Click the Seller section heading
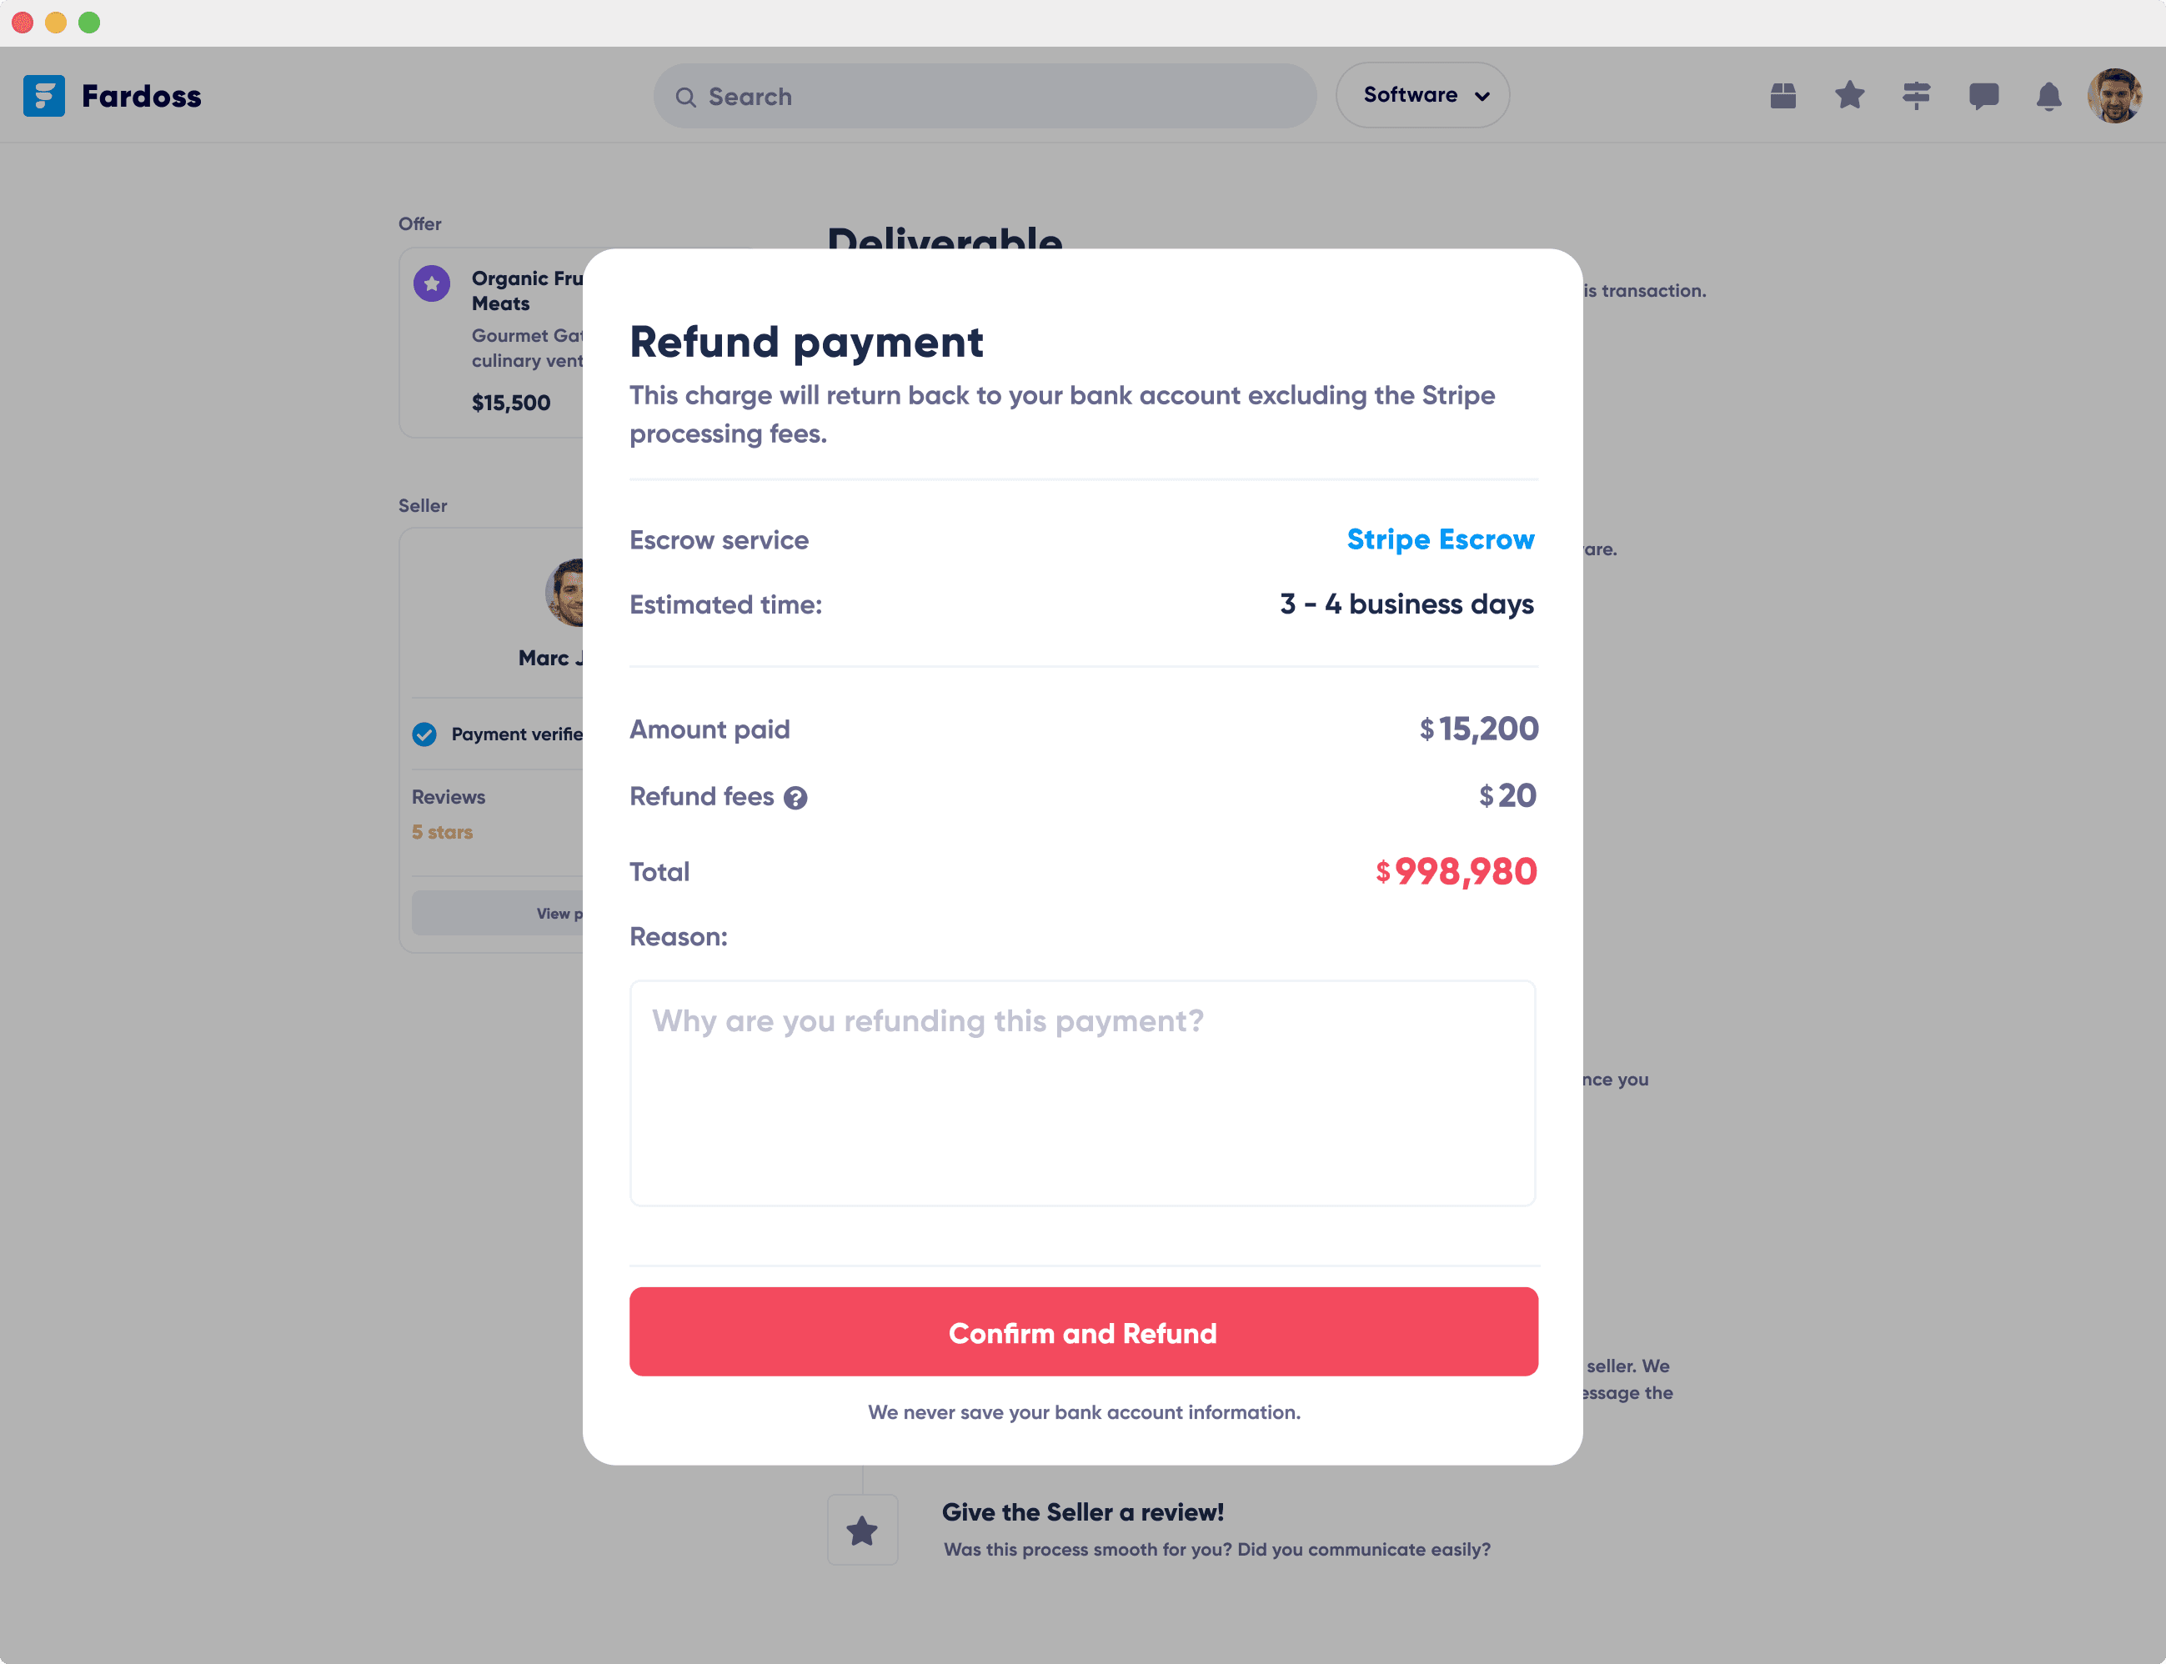The image size is (2166, 1664). 423,505
